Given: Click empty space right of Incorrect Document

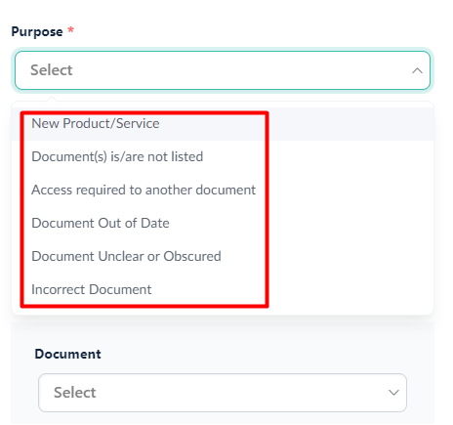Looking at the screenshot, I should click(349, 290).
